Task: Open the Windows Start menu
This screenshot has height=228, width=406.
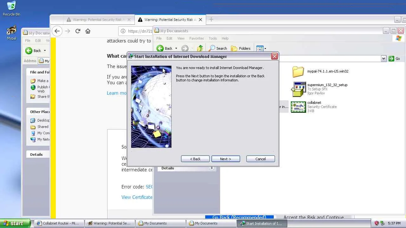Action: point(15,223)
